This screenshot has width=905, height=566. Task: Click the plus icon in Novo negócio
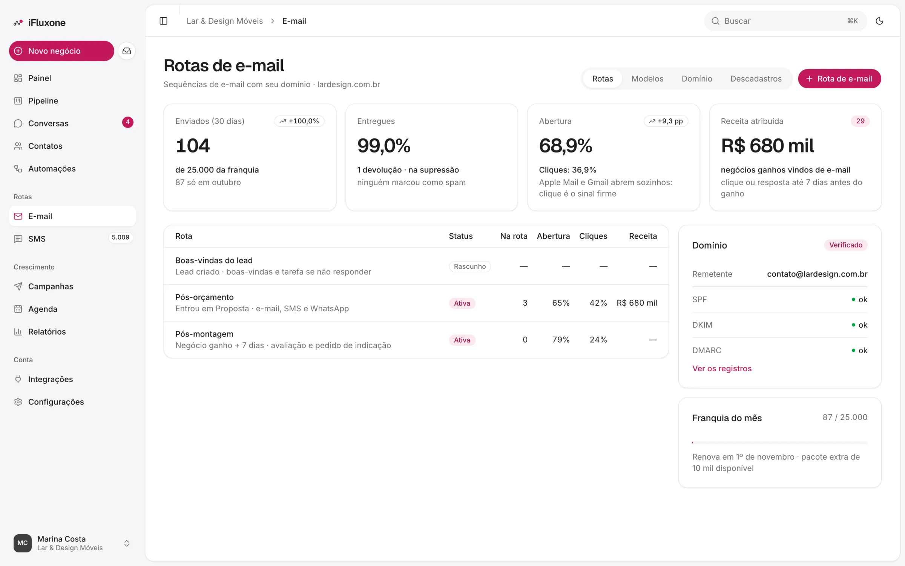click(x=18, y=51)
